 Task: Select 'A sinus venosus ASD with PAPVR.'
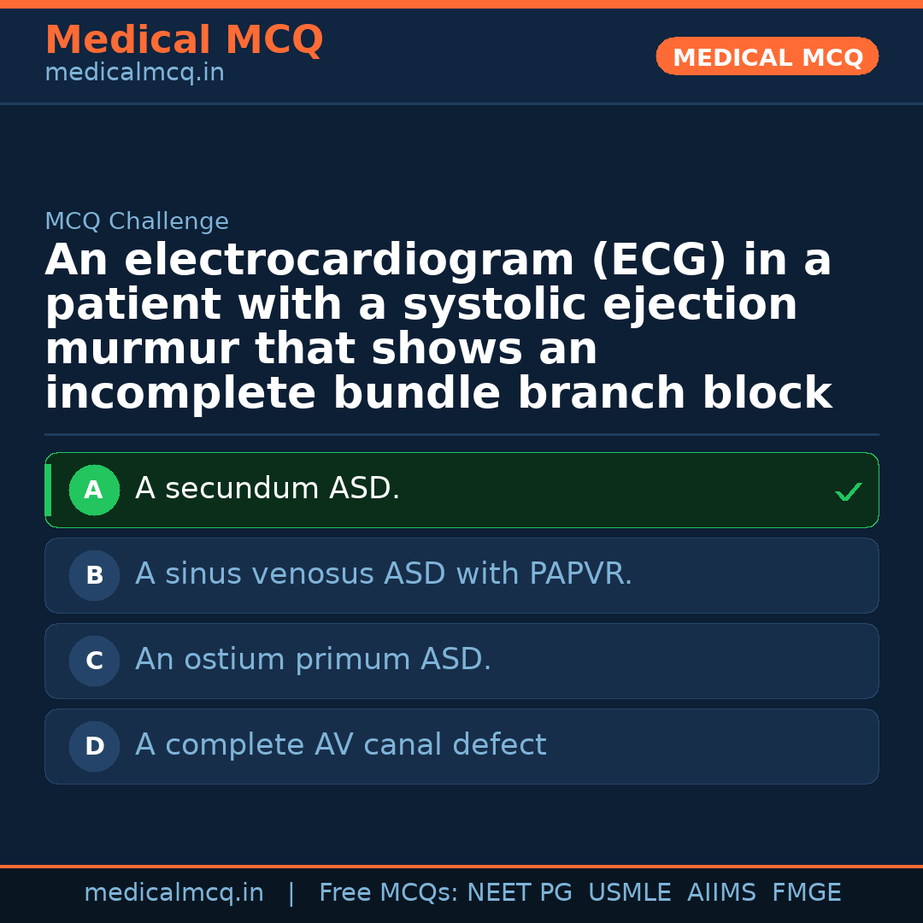384,574
